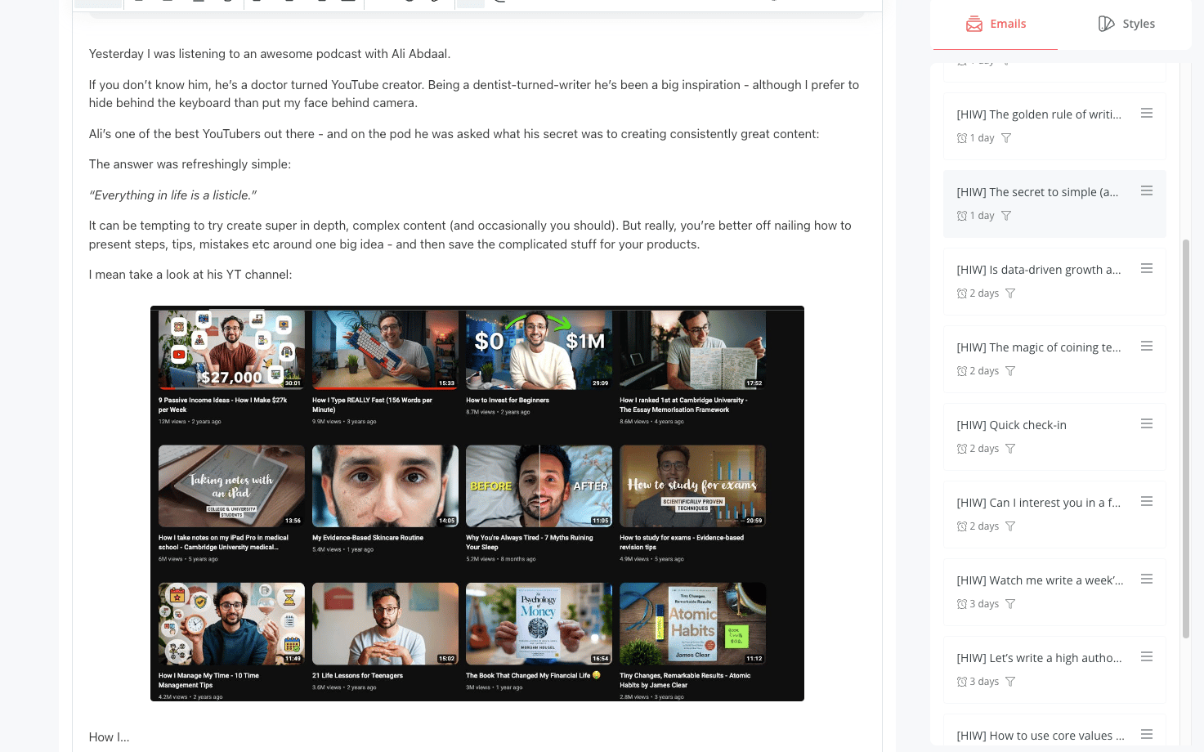Select the embedded YouTube channel screenshot image
The width and height of the screenshot is (1204, 752).
click(x=477, y=504)
